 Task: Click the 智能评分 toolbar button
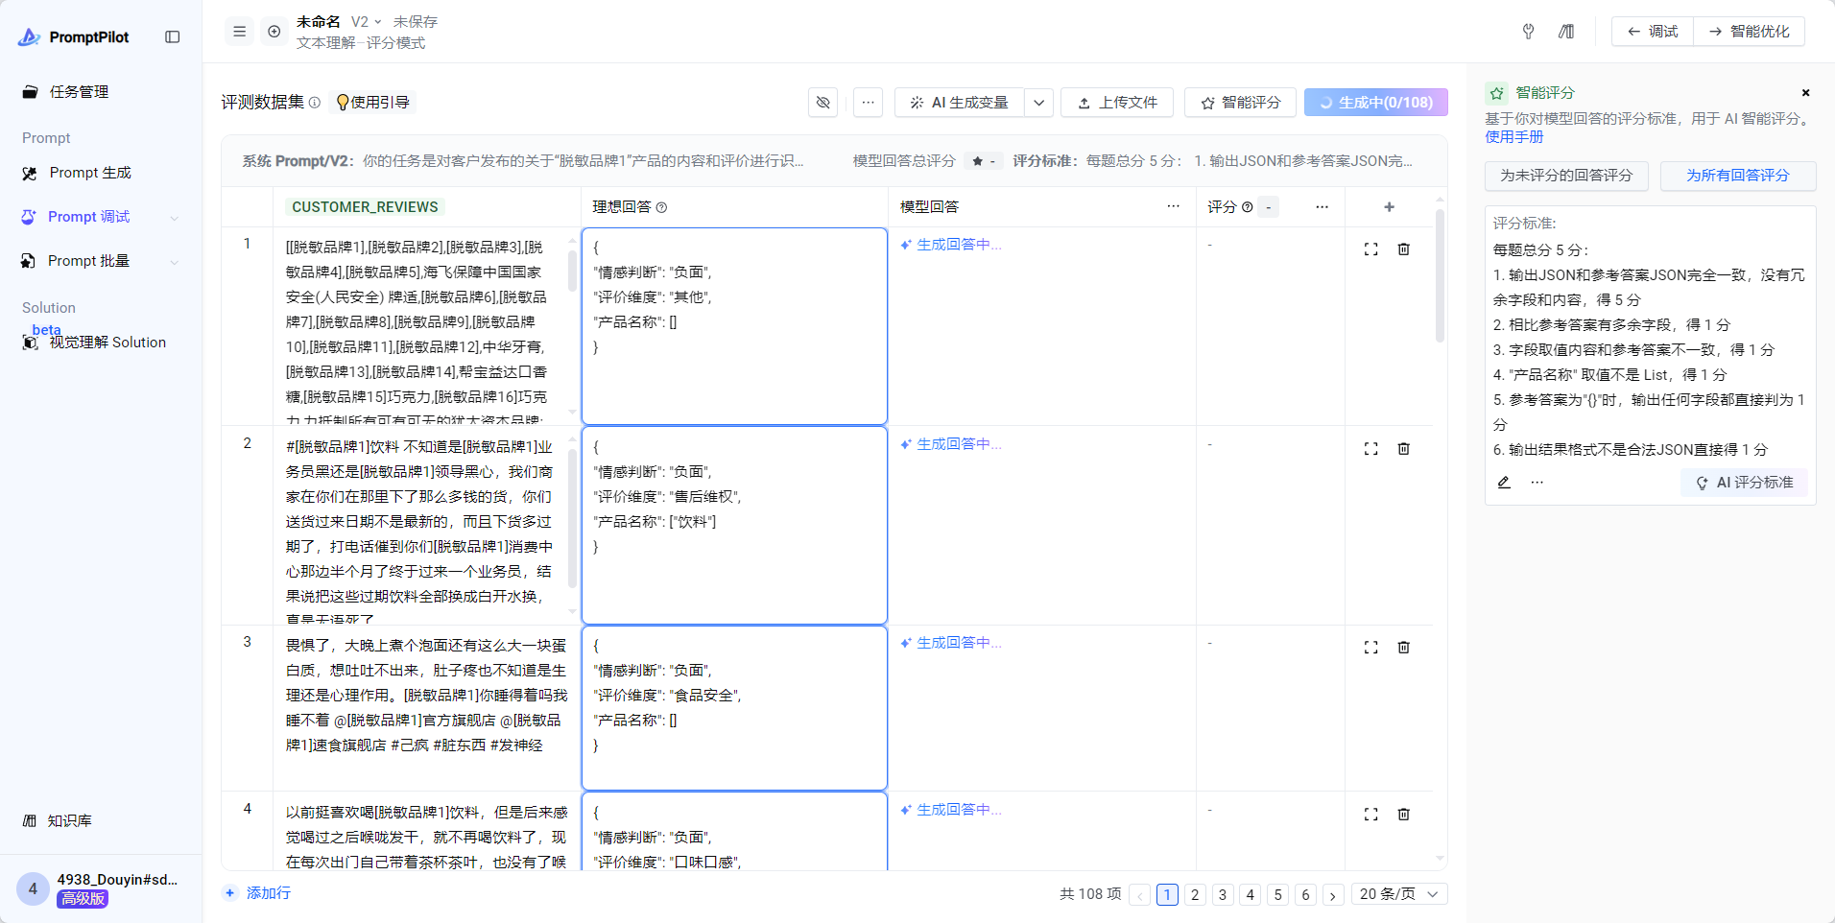1240,103
